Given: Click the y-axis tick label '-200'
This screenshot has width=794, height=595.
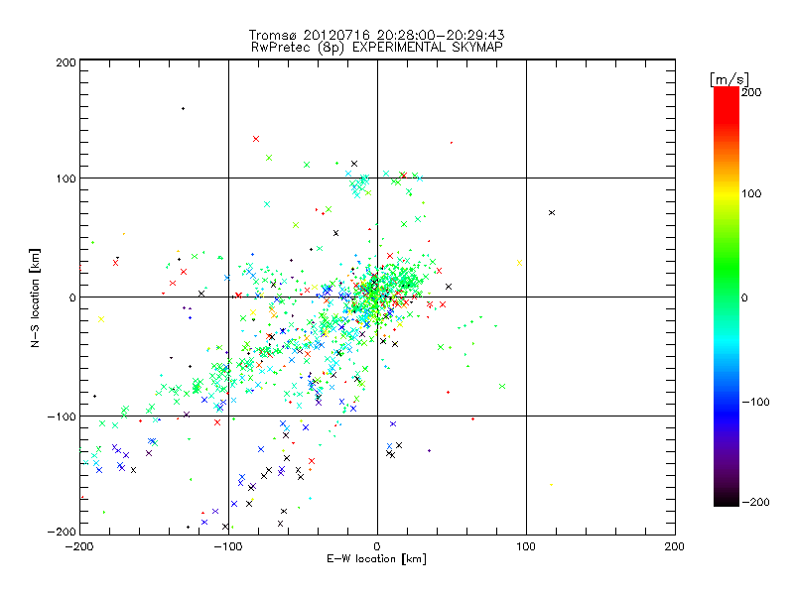Looking at the screenshot, I should pos(62,532).
